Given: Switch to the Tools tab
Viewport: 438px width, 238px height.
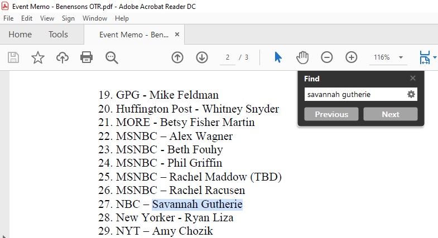Looking at the screenshot, I should click(x=58, y=35).
